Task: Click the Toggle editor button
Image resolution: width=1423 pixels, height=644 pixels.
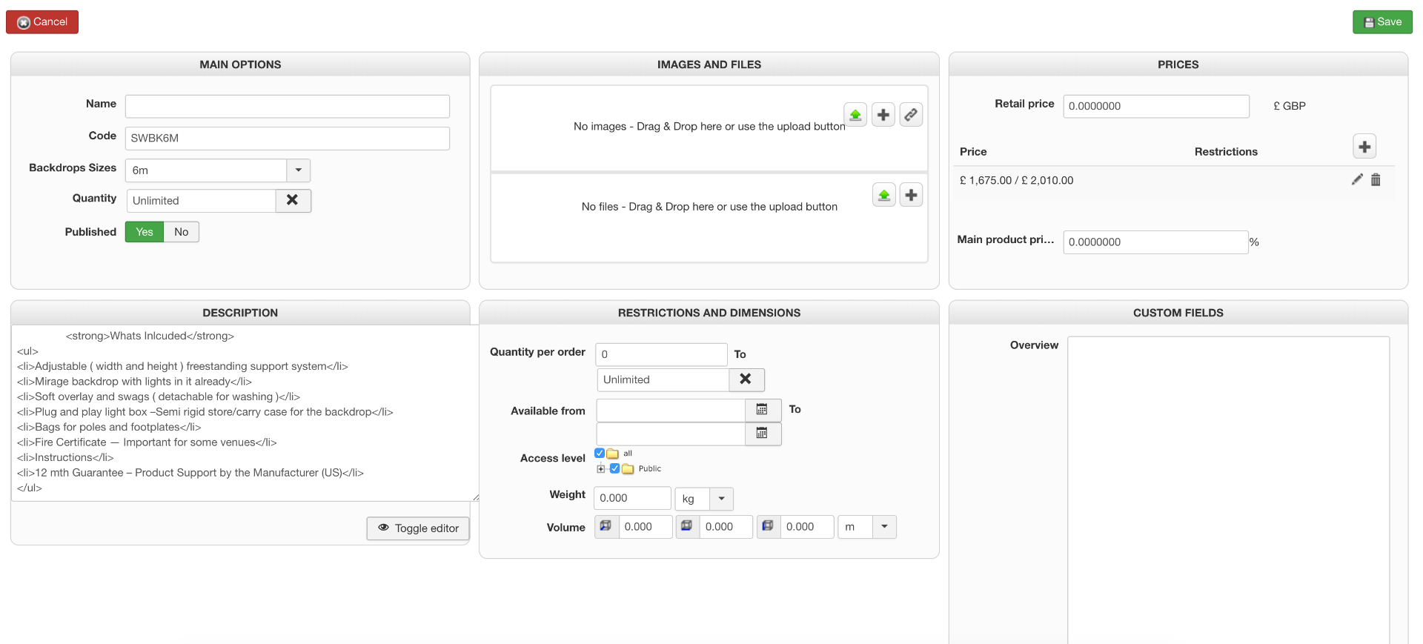Action: tap(418, 528)
